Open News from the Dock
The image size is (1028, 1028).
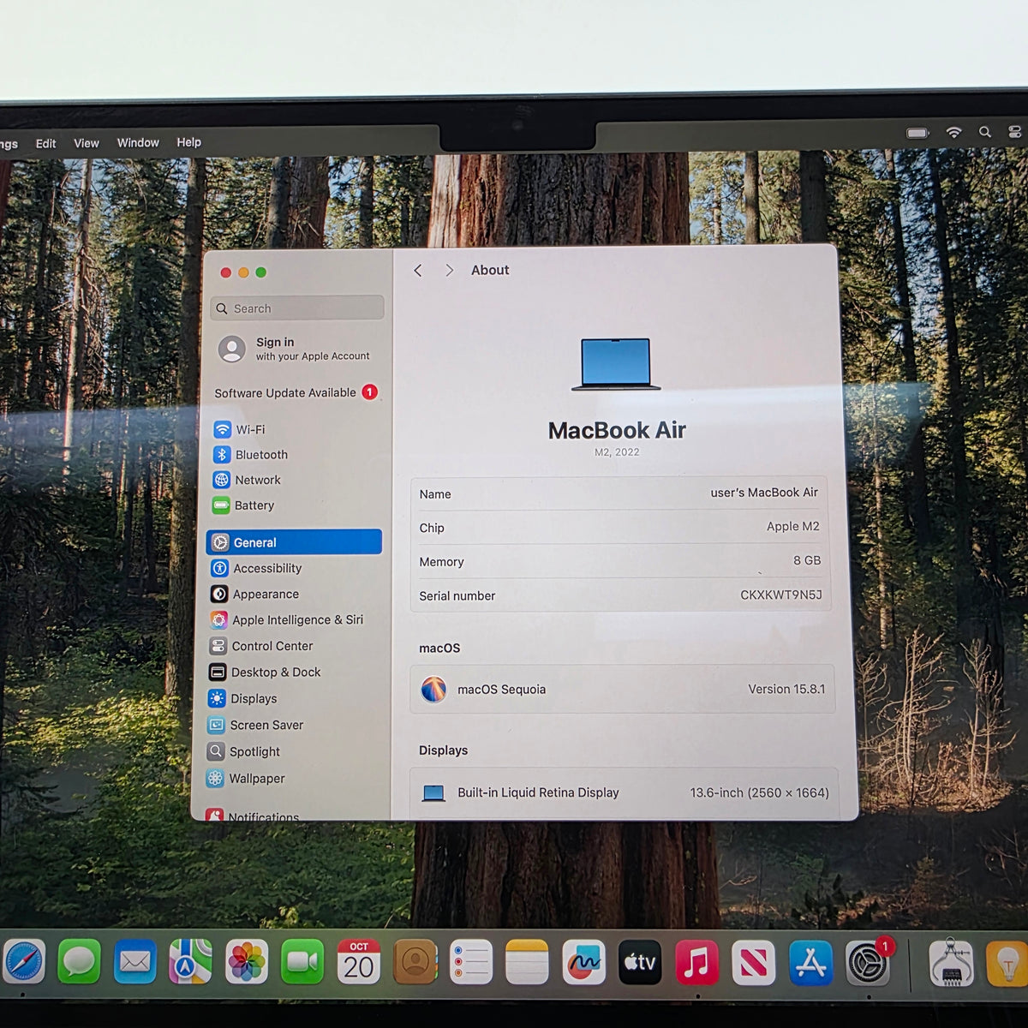(754, 961)
